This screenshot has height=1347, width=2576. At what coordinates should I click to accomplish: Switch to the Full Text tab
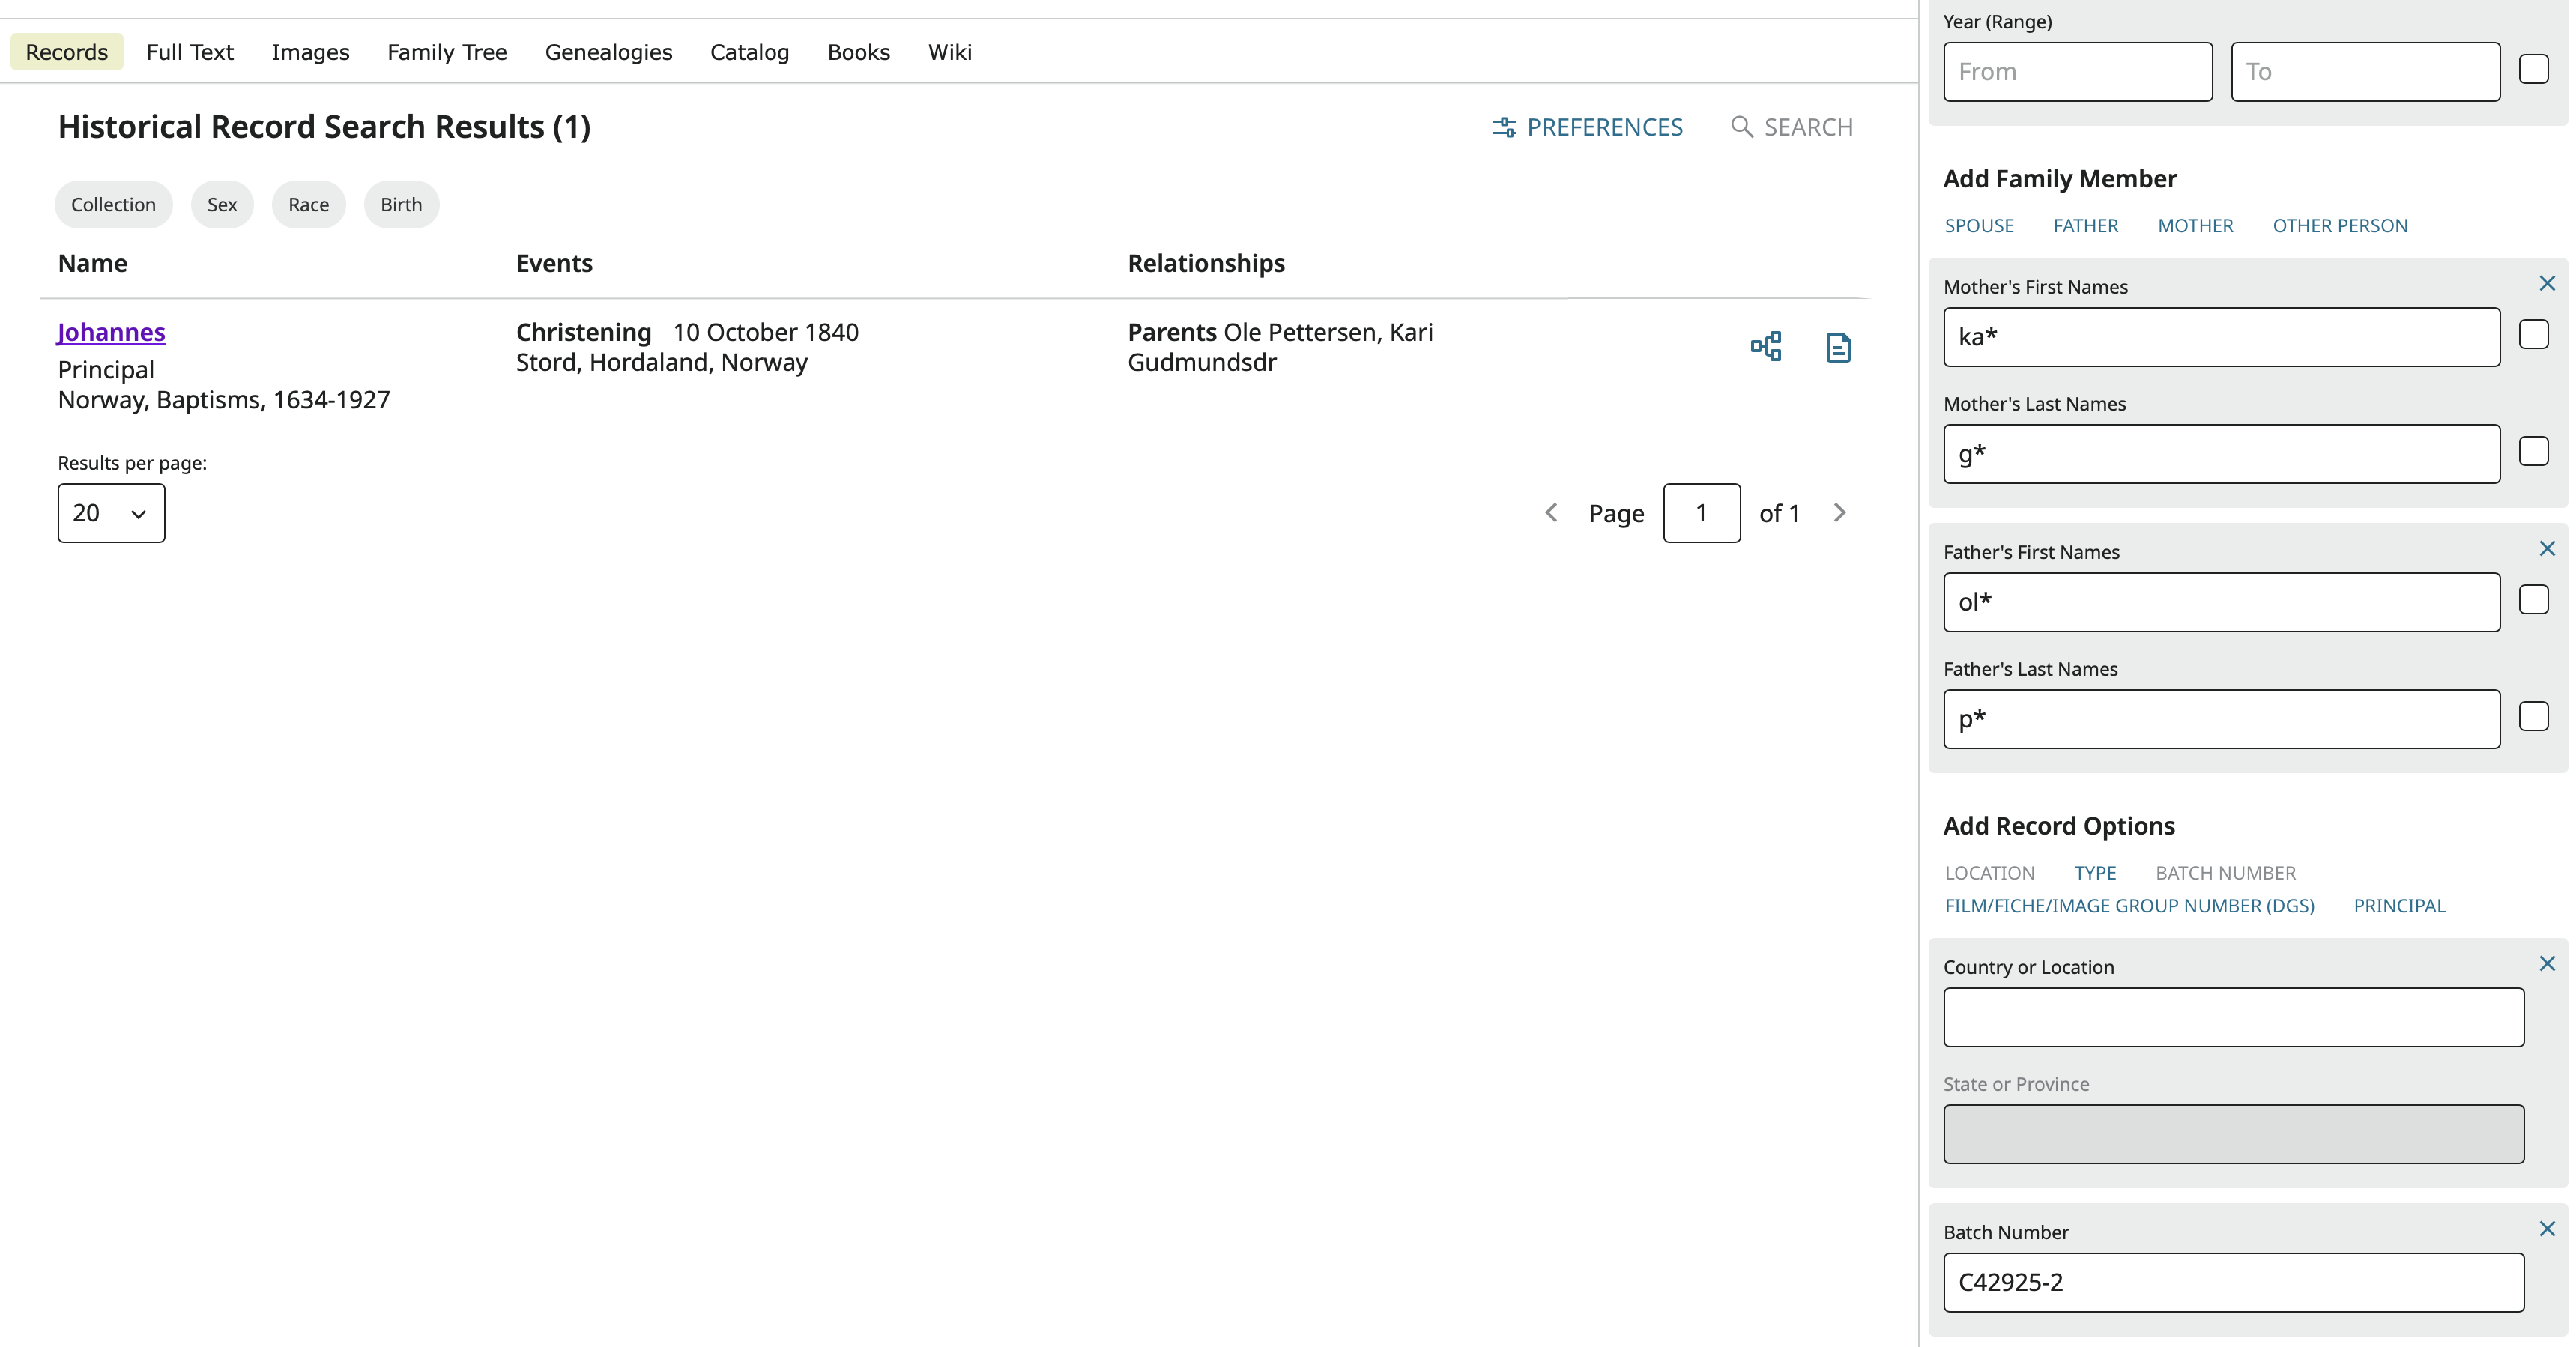(x=189, y=52)
